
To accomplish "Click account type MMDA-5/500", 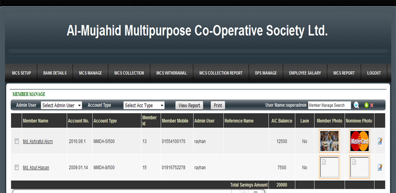I will (104, 141).
